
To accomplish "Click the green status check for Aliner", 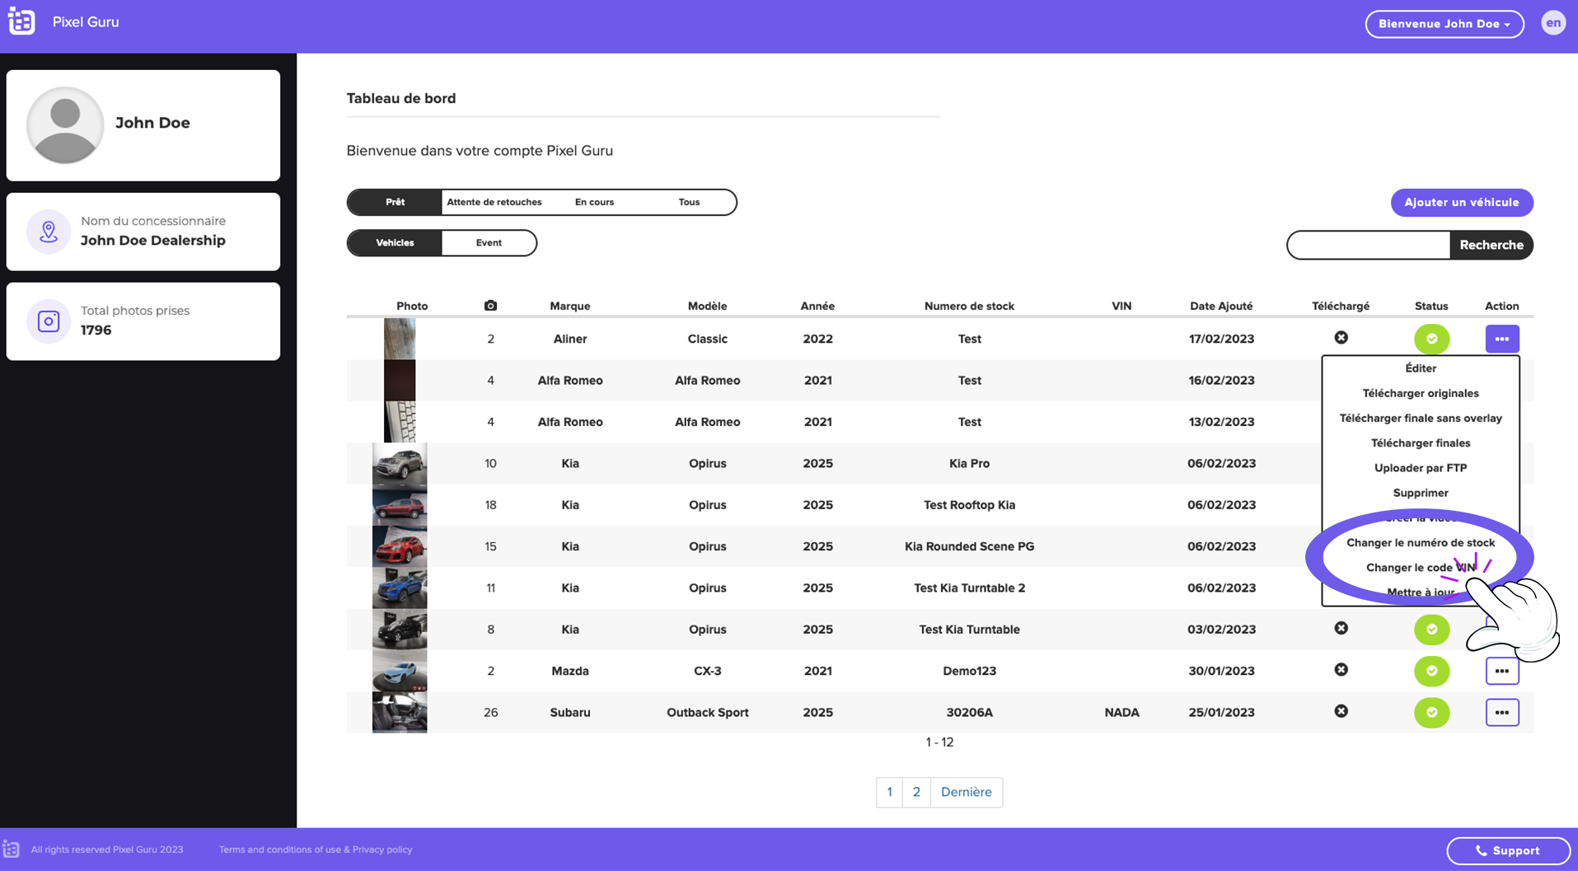I will (1431, 339).
